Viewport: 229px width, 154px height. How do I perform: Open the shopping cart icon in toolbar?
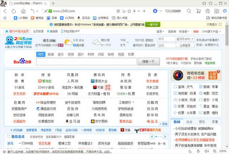pos(198,11)
